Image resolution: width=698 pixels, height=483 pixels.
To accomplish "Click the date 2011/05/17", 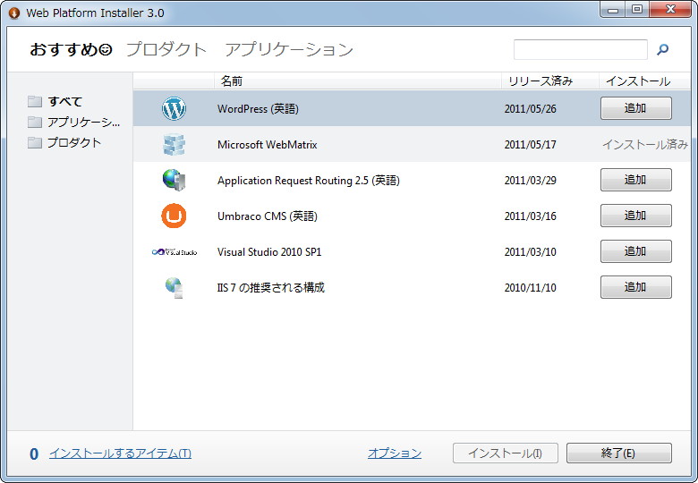I will [530, 145].
